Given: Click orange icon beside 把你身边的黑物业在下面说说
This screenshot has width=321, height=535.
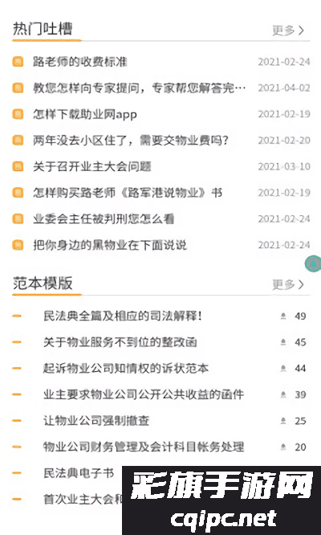Looking at the screenshot, I should [x=18, y=245].
